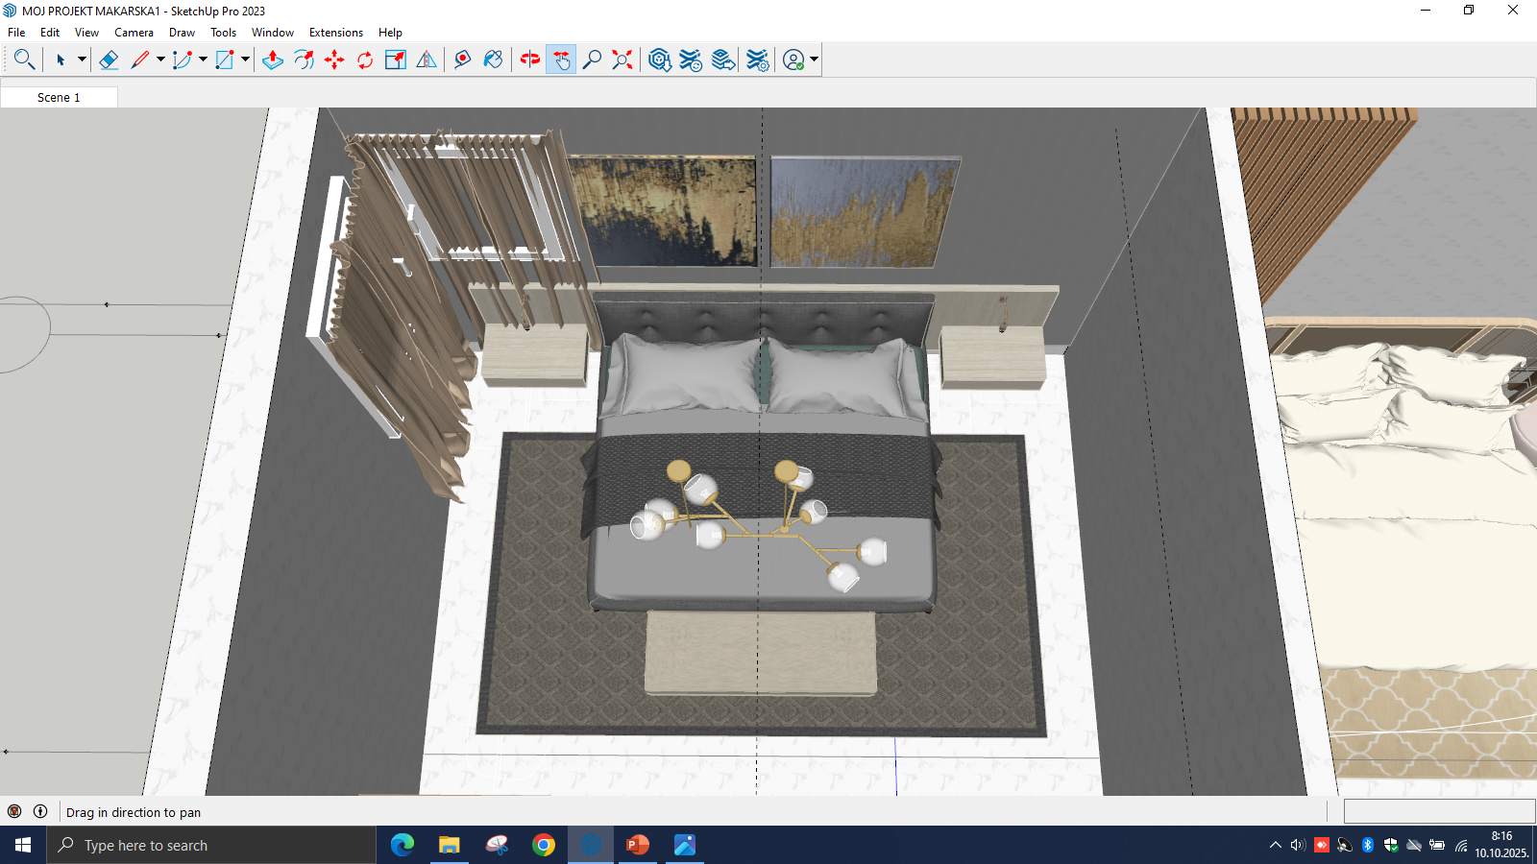This screenshot has width=1537, height=864.
Task: Open PowerPoint from the taskbar
Action: [637, 845]
